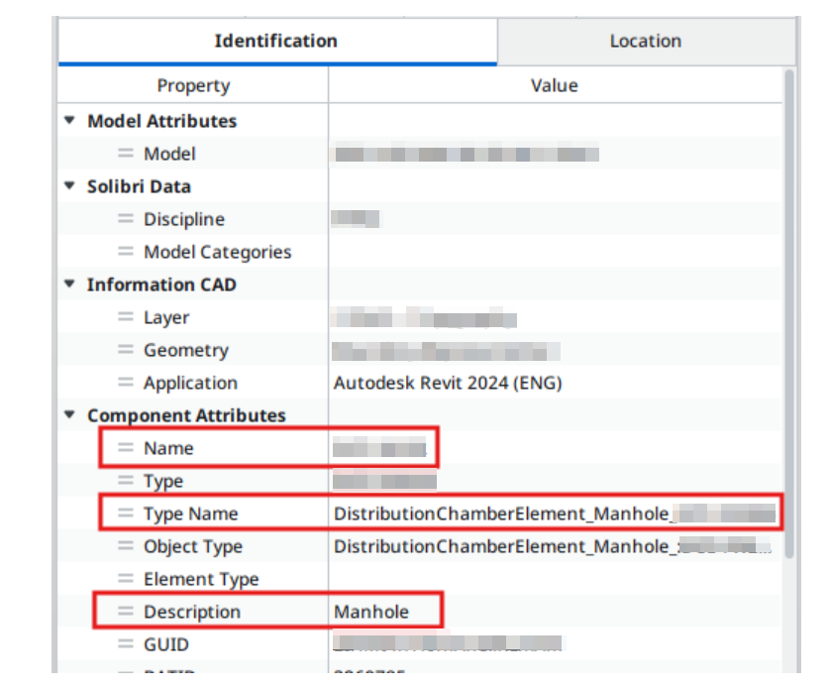Click the Type Name row icon
The image size is (830, 689).
point(126,514)
